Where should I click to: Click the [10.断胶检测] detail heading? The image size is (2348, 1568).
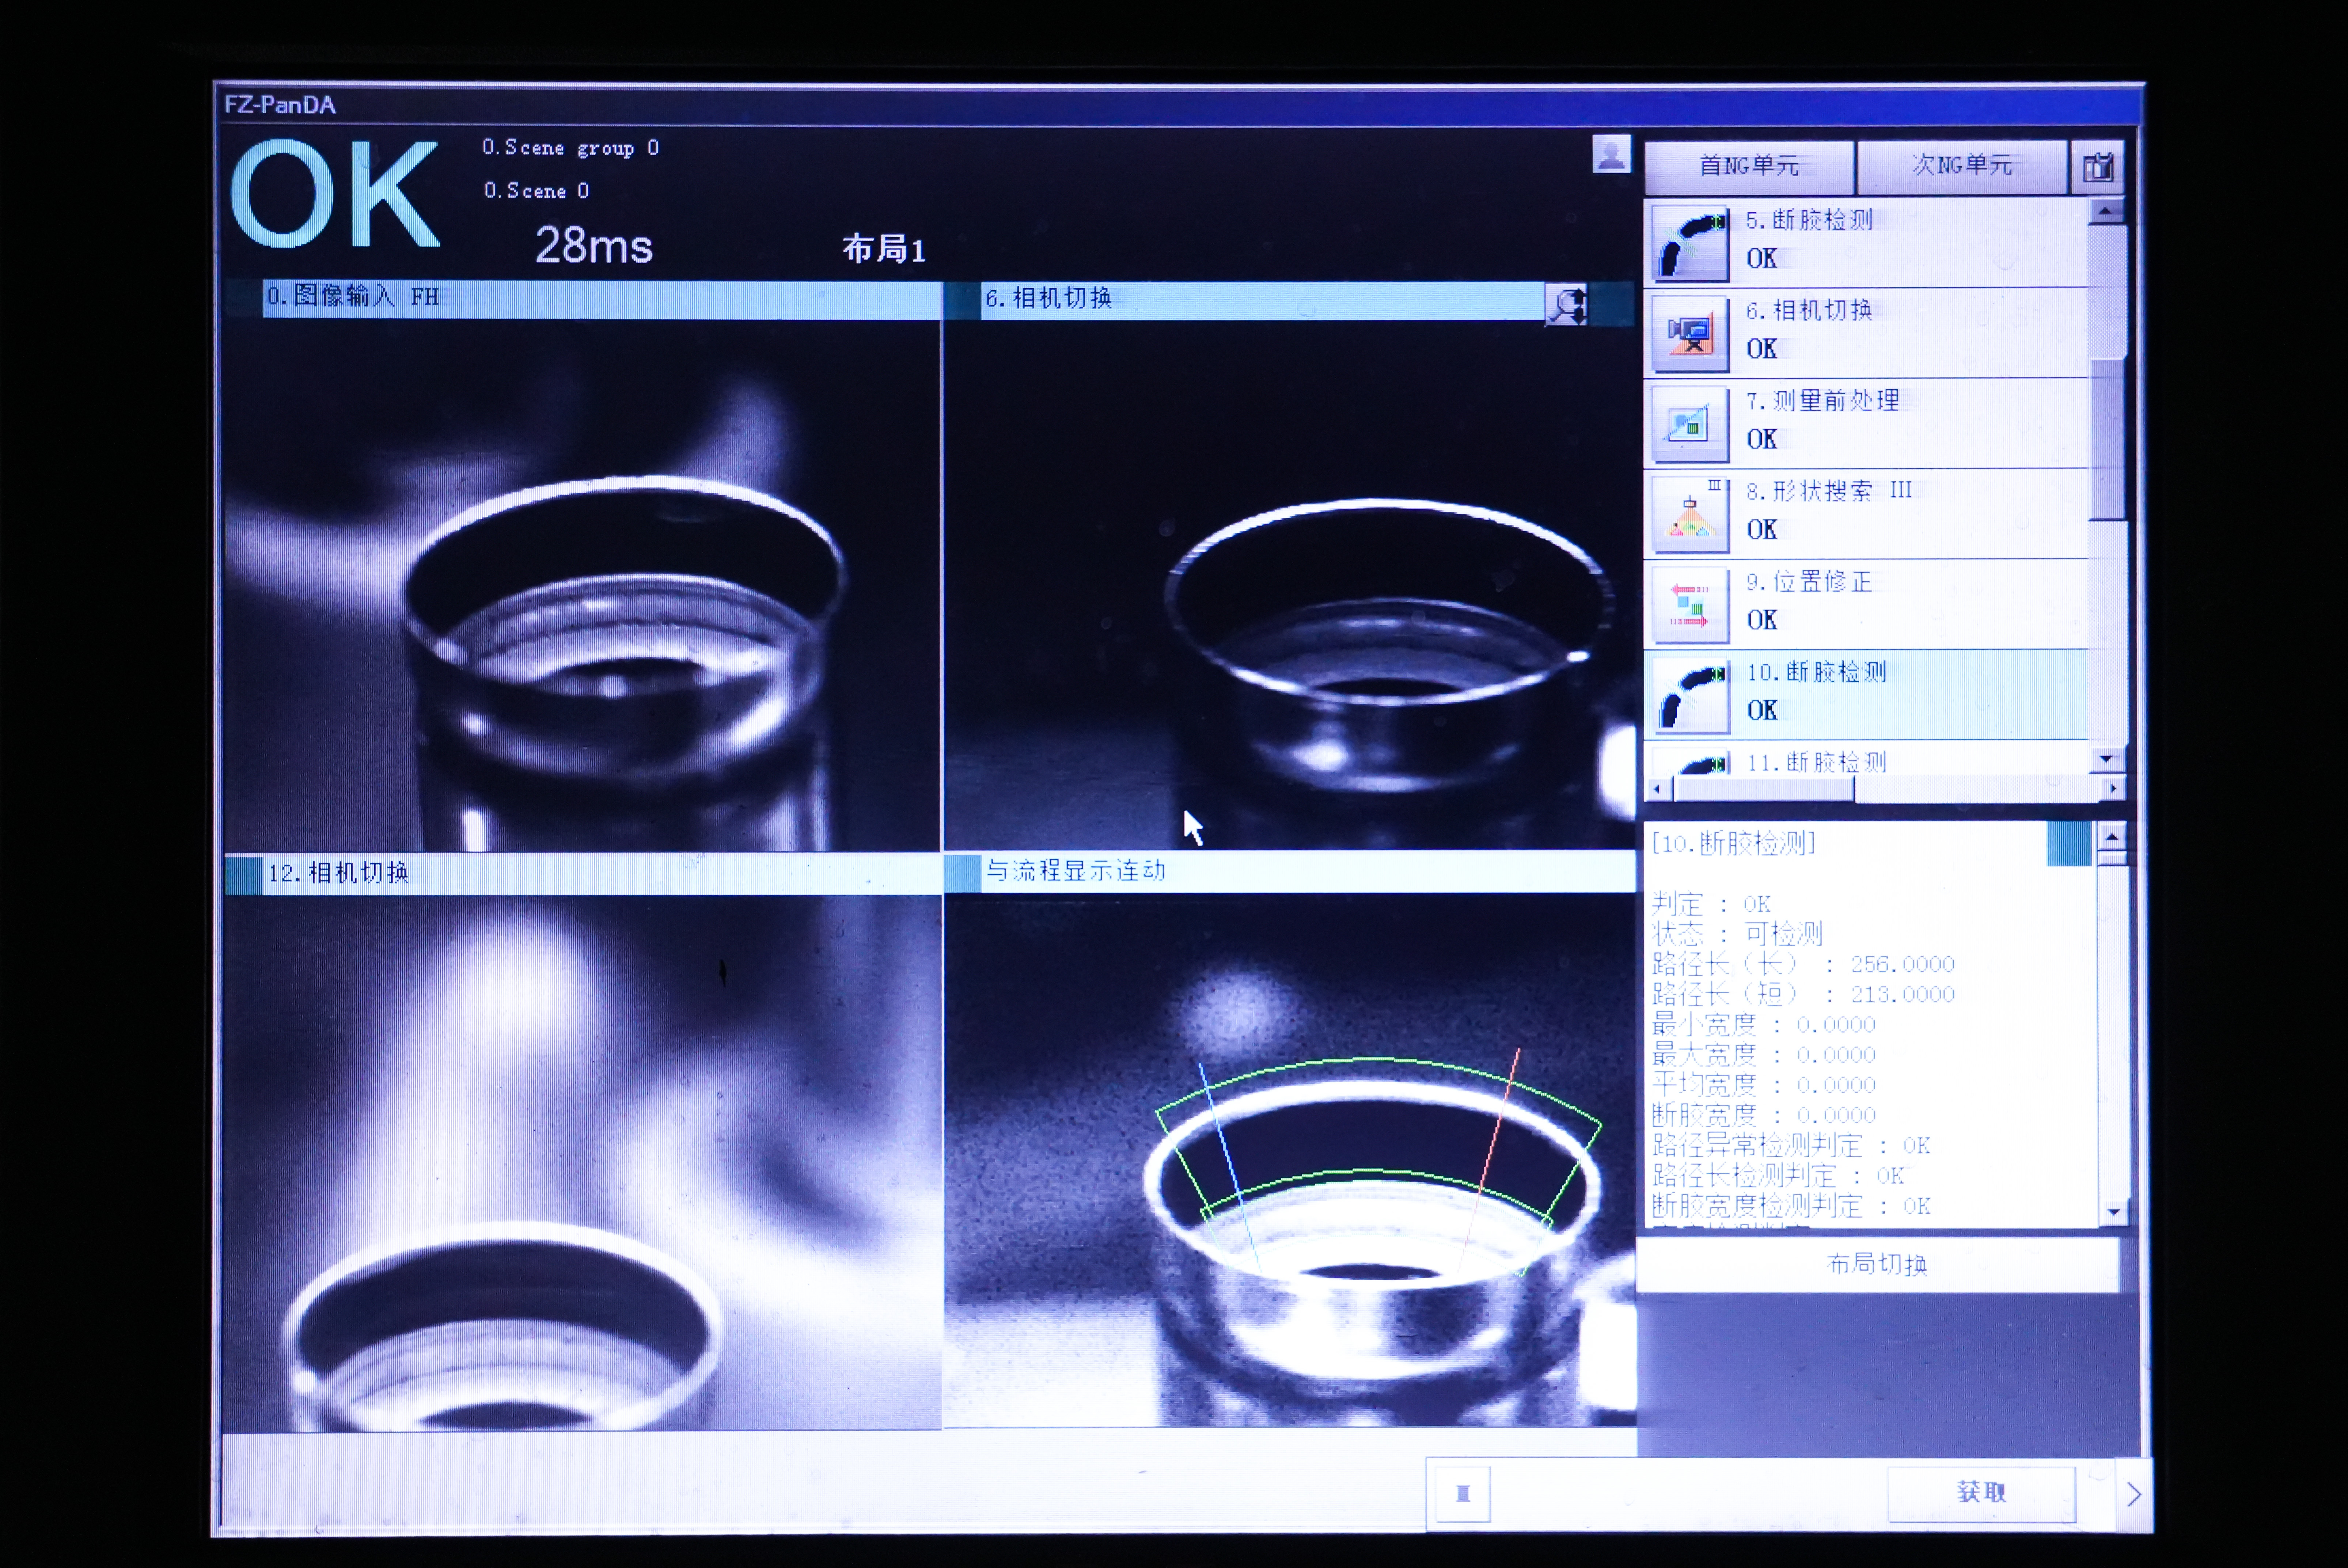coord(1733,844)
